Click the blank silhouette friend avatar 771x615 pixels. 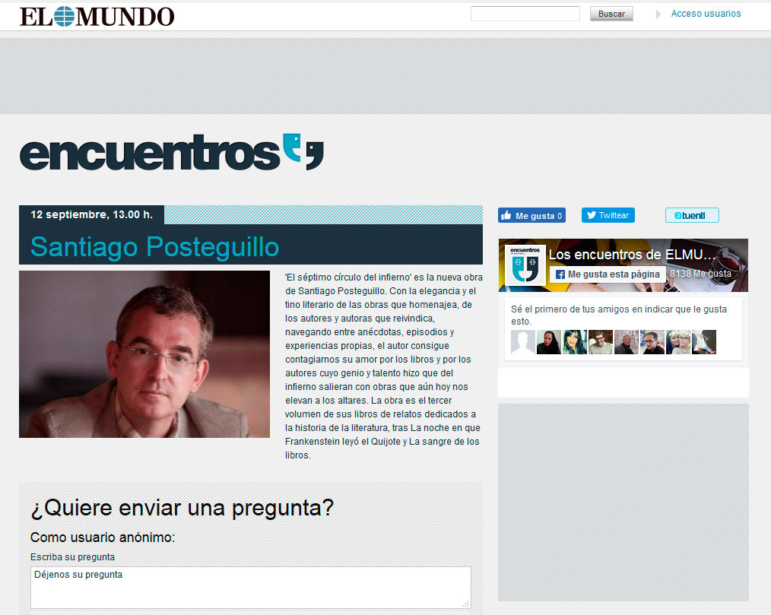click(522, 342)
